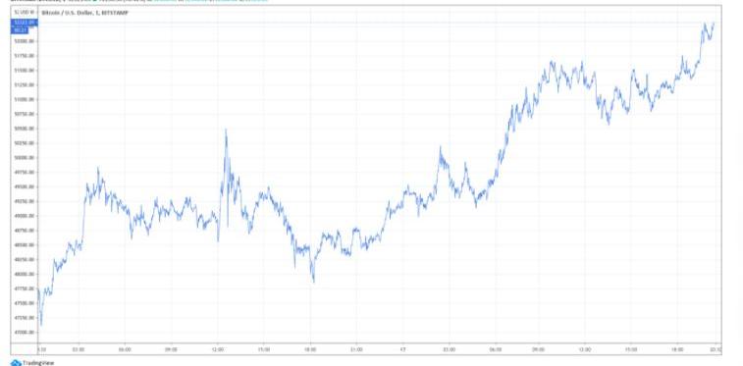Image resolution: width=743 pixels, height=366 pixels.
Task: Select the 49000.00 price level label
Action: tap(24, 216)
